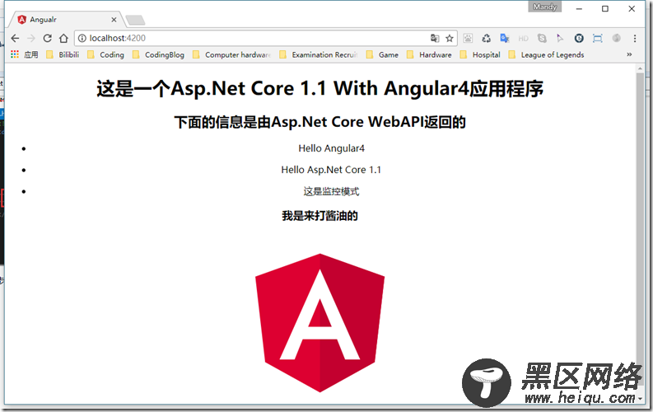The height and width of the screenshot is (412, 653).
Task: Open the Examination Recruit bookmark folder
Action: pyautogui.click(x=319, y=54)
